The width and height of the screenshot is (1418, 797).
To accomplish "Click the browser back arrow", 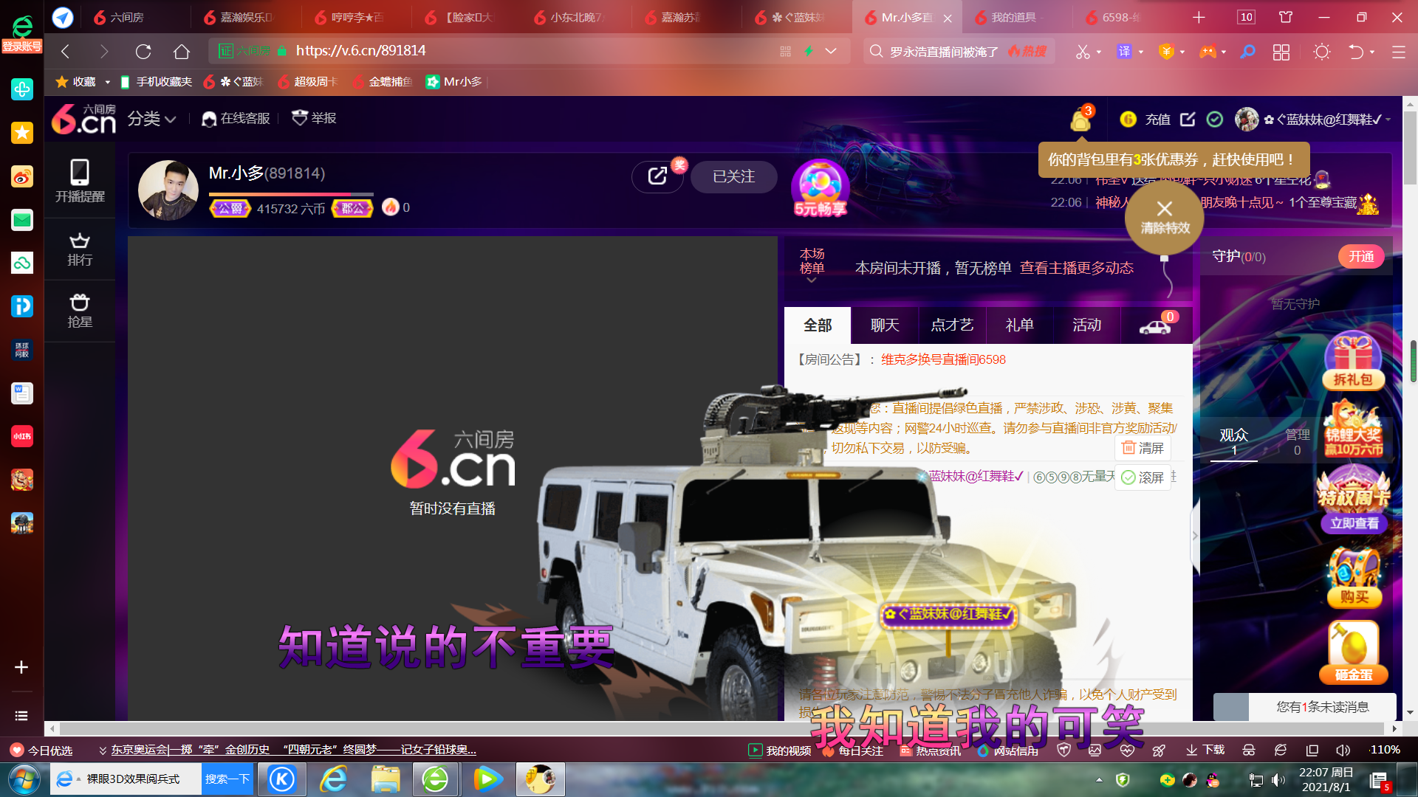I will point(65,51).
